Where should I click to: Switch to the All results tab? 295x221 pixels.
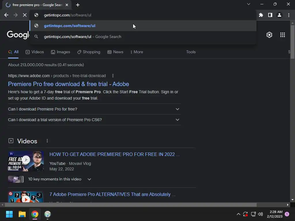[13, 52]
